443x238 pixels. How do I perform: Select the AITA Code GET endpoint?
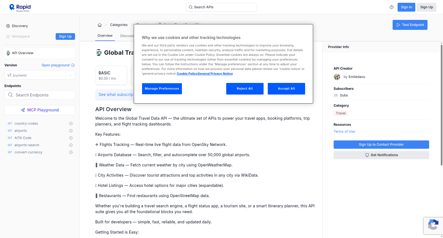click(x=23, y=138)
